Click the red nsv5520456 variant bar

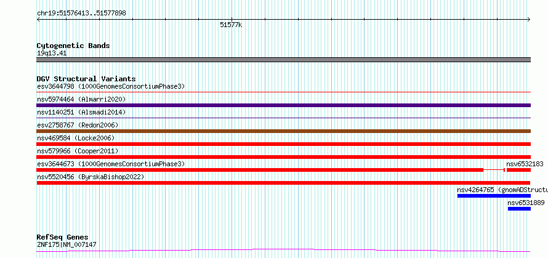[283, 183]
